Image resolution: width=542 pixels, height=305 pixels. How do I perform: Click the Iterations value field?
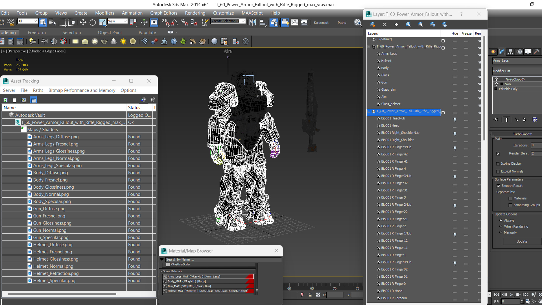536,145
